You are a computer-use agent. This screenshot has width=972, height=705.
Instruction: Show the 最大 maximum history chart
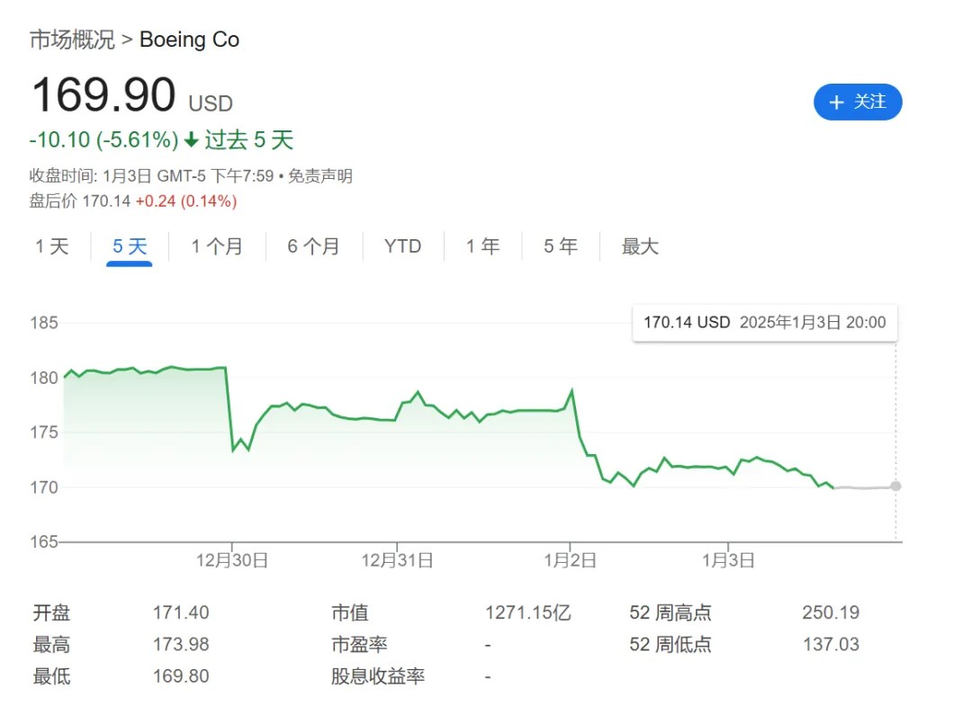click(x=639, y=245)
